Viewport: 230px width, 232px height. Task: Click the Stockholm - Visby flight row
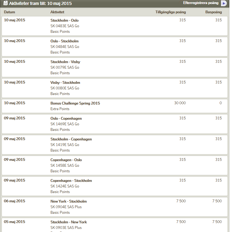pos(65,62)
